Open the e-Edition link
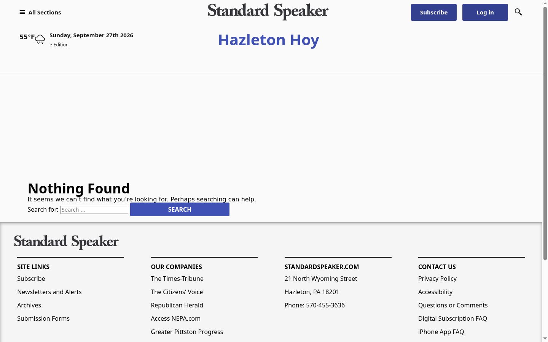 tap(59, 44)
